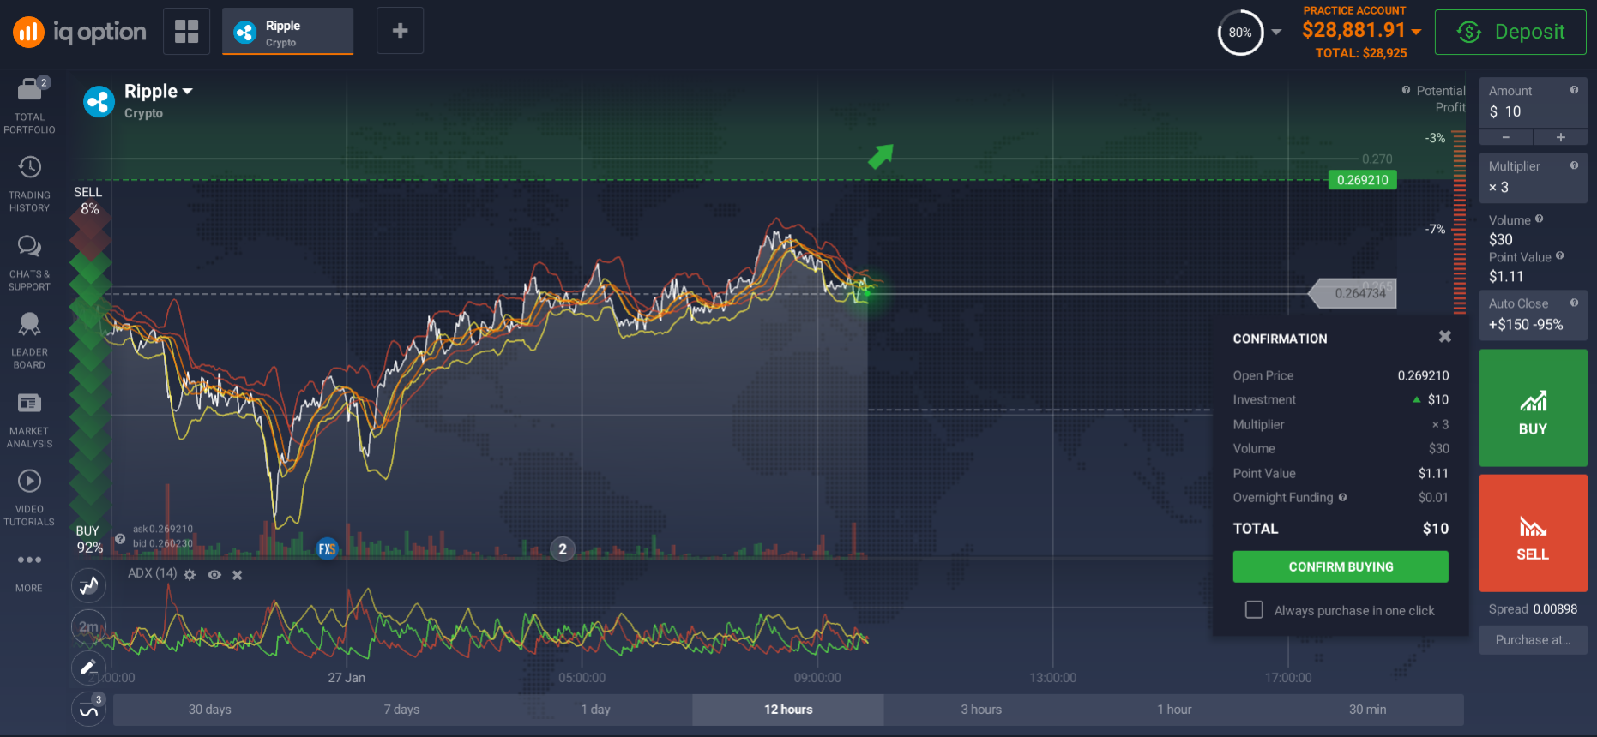
Task: Open the Multiplier × 3 selector
Action: 1533,177
